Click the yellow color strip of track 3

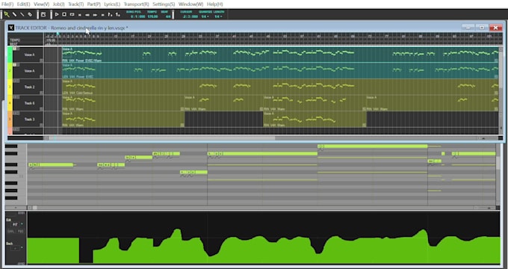(x=10, y=87)
